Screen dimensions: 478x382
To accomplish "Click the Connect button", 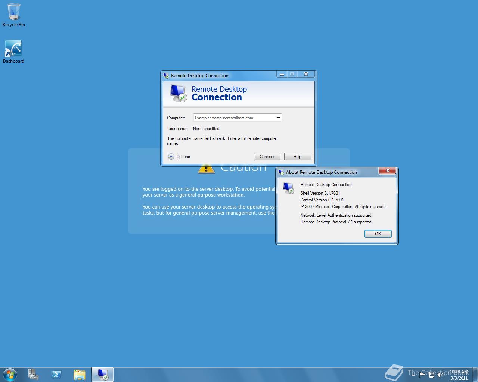I will point(267,157).
